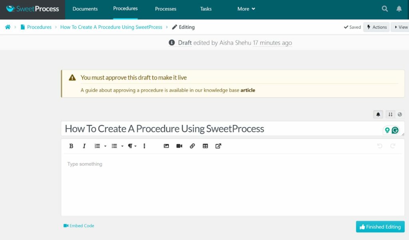Image resolution: width=409 pixels, height=240 pixels.
Task: Click the Grammarly icon in title field
Action: 395,130
